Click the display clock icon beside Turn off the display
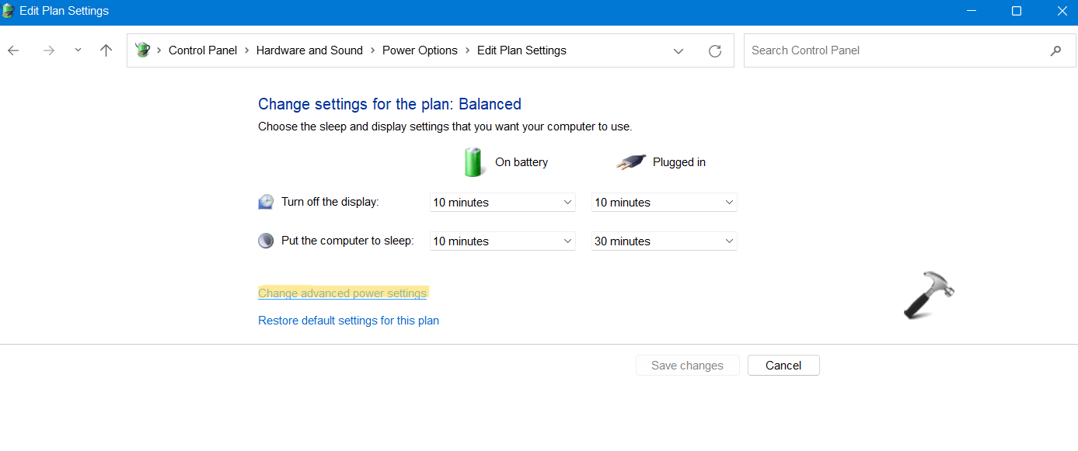This screenshot has width=1078, height=451. (x=266, y=202)
